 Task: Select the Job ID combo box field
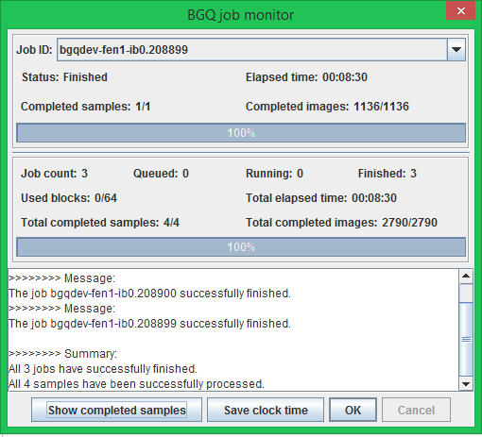[x=261, y=50]
